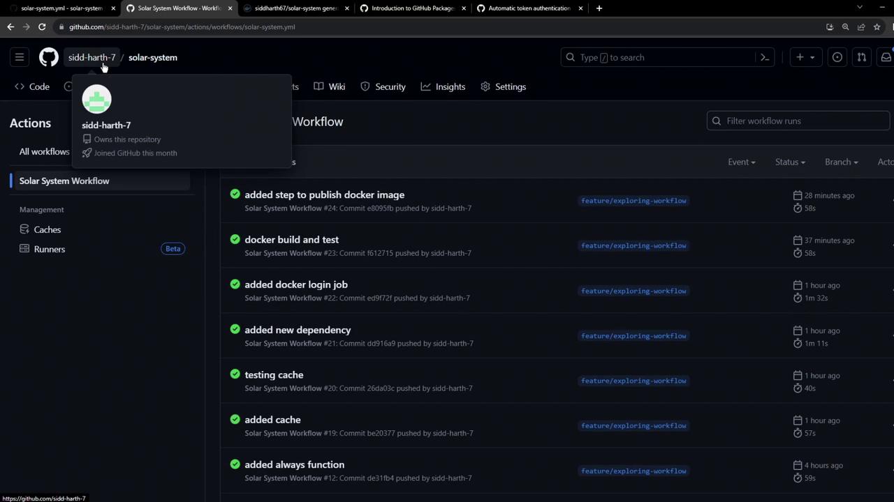Click the install app icon in address bar
This screenshot has width=894, height=502.
point(830,26)
